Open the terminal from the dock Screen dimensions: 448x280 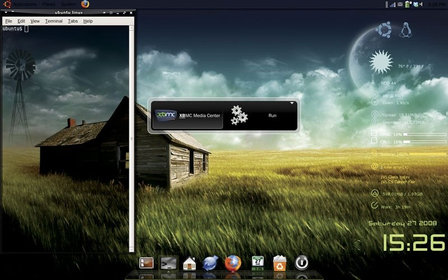(x=168, y=263)
